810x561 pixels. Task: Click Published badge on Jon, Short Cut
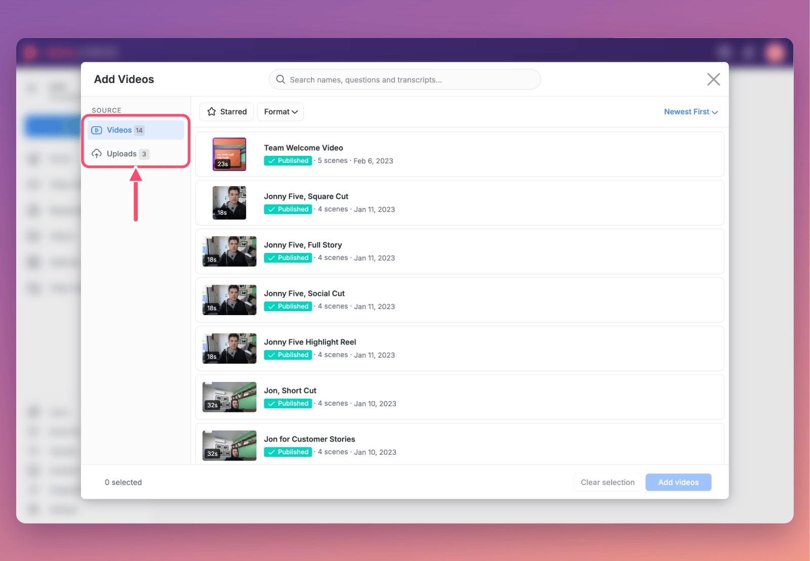tap(288, 403)
